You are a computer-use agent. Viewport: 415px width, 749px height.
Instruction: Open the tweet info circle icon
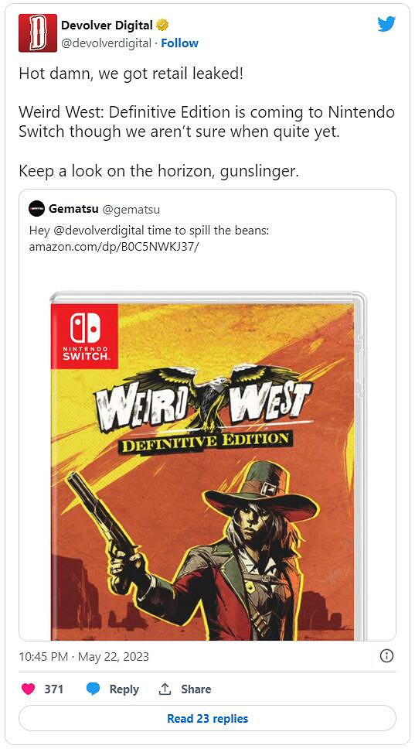click(x=386, y=656)
